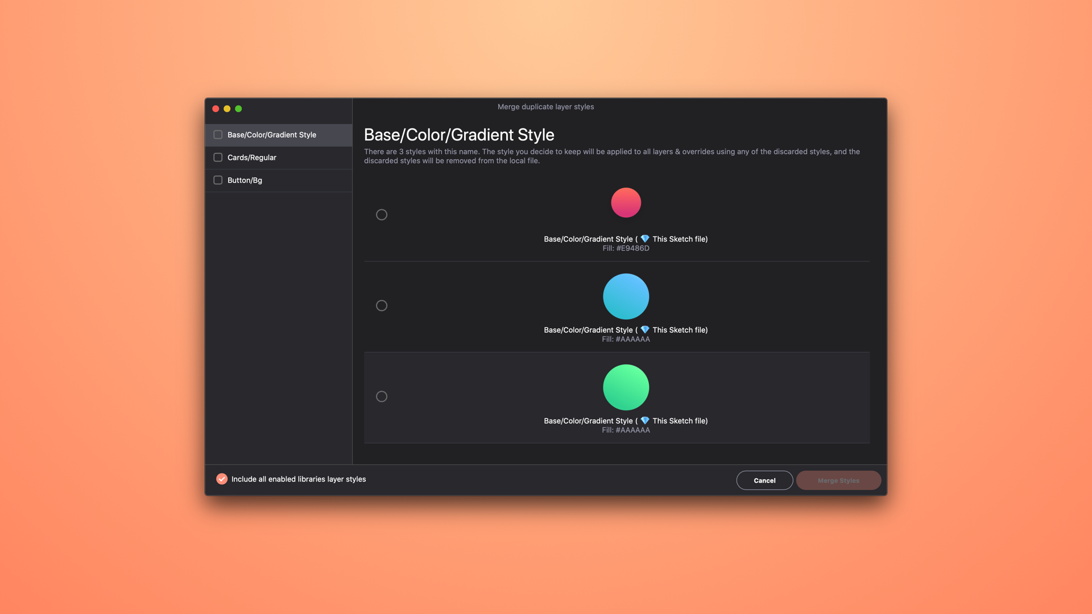Select radio button for pink gradient style

[382, 214]
